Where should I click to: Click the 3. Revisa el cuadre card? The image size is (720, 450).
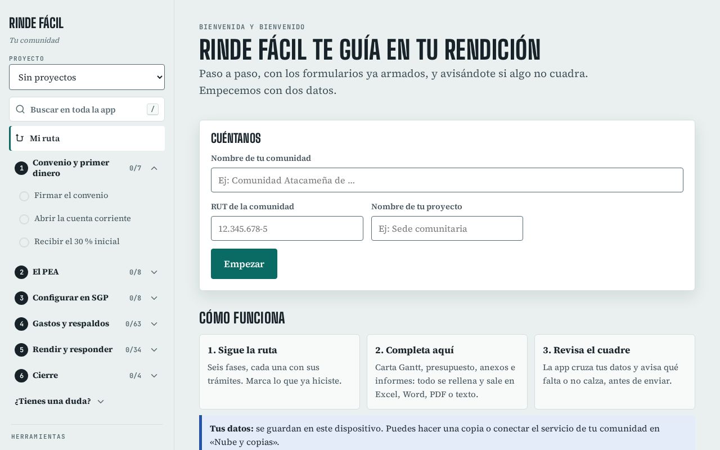coord(615,372)
